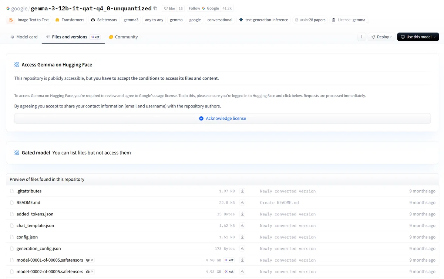Open the config.json file
444x279 pixels.
(x=27, y=237)
